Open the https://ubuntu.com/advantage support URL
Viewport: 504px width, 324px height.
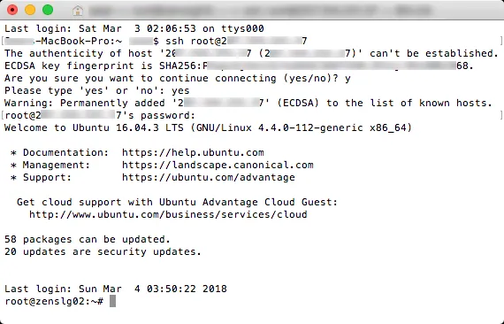(x=209, y=177)
